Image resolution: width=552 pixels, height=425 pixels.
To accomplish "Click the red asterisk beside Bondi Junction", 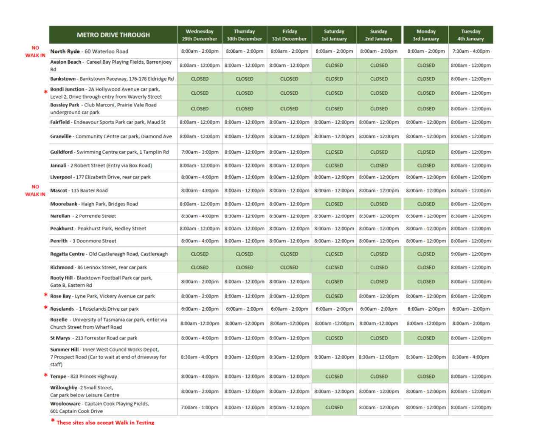I will point(45,92).
